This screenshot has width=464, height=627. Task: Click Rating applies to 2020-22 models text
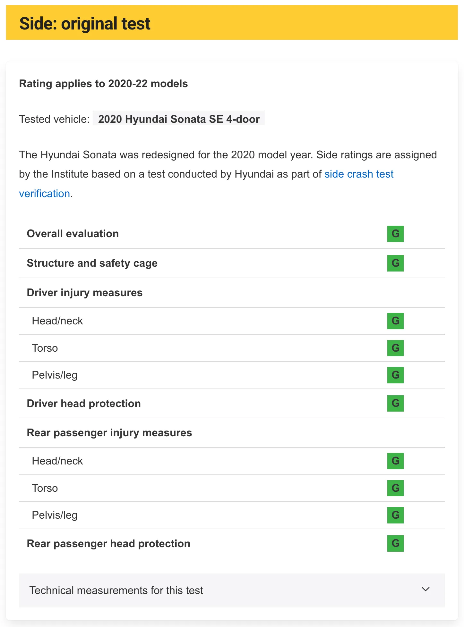pos(104,84)
